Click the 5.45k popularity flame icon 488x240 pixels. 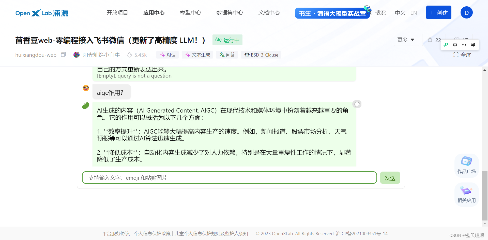coord(130,55)
